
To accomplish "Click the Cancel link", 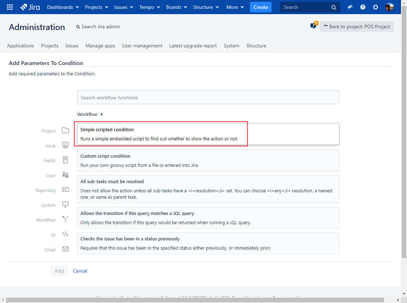I will (80, 271).
